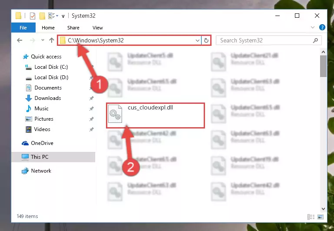The height and width of the screenshot is (231, 334).
Task: Open Customize Quick Access Toolbar dropdown
Action: [x=63, y=16]
